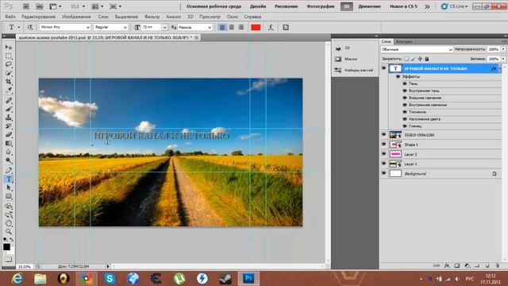Hide the Layer 2 layer
Image resolution: width=508 pixels, height=286 pixels.
point(384,154)
